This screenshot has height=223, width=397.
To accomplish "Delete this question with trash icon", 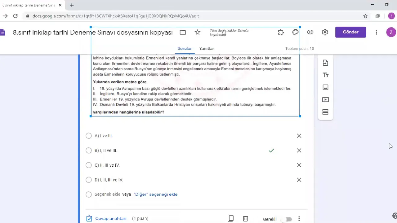I will click(245, 219).
